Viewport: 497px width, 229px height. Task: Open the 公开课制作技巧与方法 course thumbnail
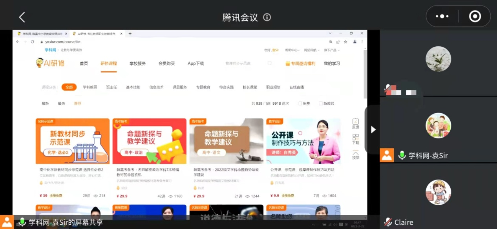click(303, 141)
